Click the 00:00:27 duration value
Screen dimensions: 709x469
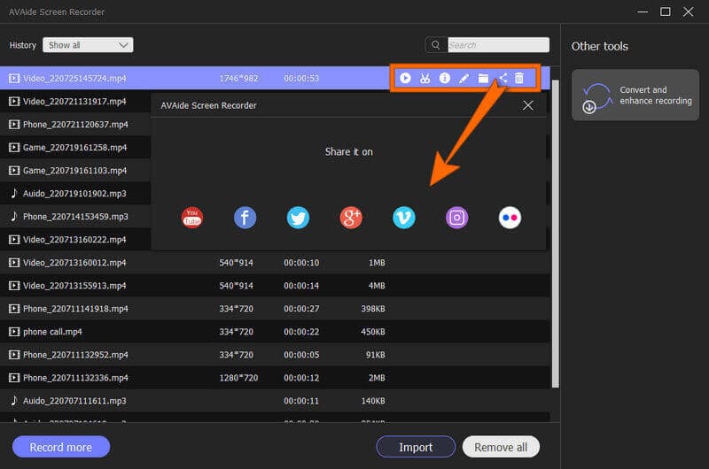click(x=301, y=309)
